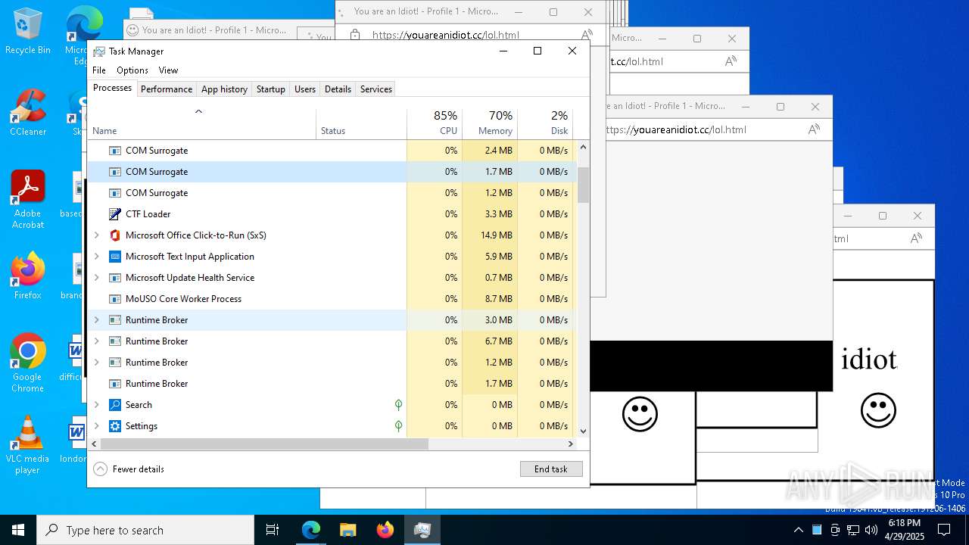The image size is (969, 545).
Task: Expand the Search process group
Action: (x=97, y=405)
